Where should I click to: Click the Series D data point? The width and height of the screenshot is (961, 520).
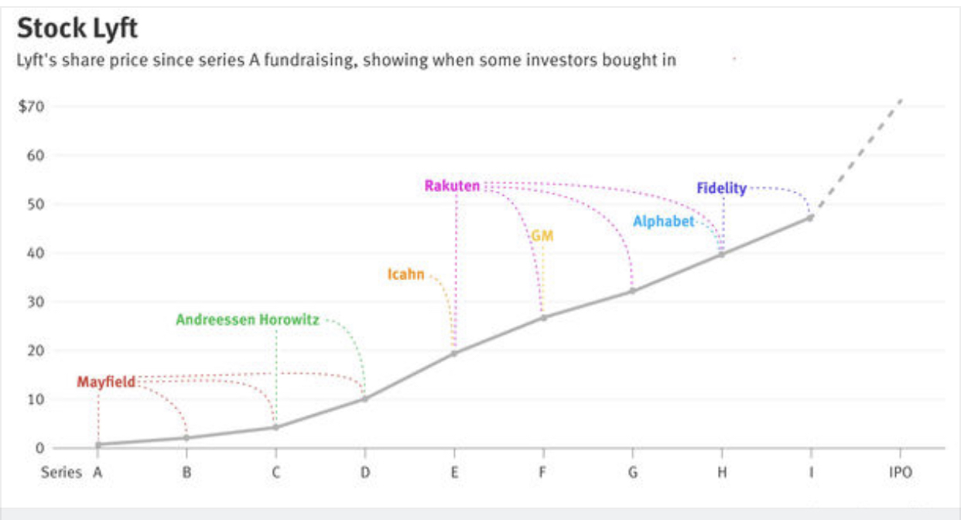(x=365, y=399)
